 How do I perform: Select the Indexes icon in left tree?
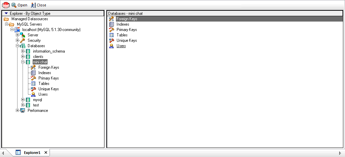click(x=33, y=73)
